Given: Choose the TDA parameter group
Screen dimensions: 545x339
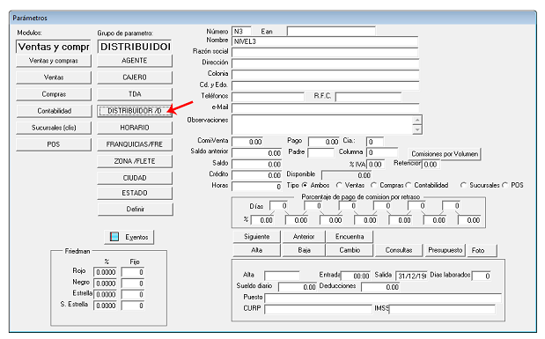Looking at the screenshot, I should [x=135, y=94].
